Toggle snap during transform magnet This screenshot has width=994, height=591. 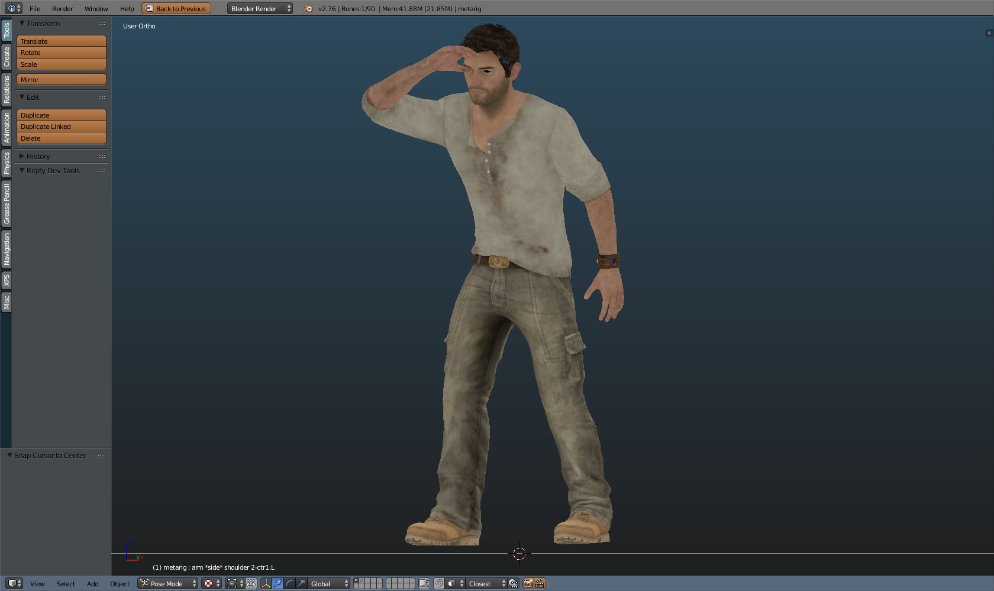coord(438,583)
